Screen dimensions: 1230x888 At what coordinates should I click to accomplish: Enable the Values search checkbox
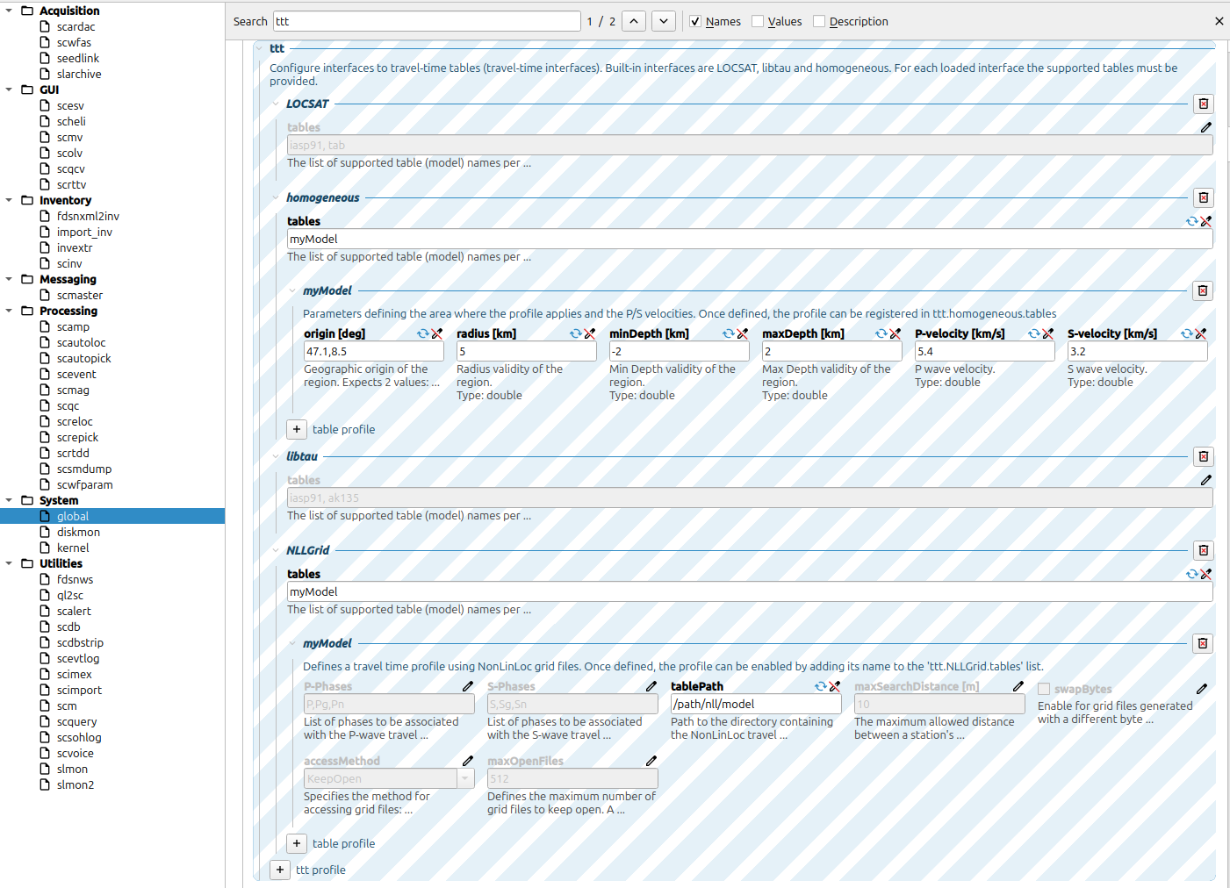click(758, 21)
